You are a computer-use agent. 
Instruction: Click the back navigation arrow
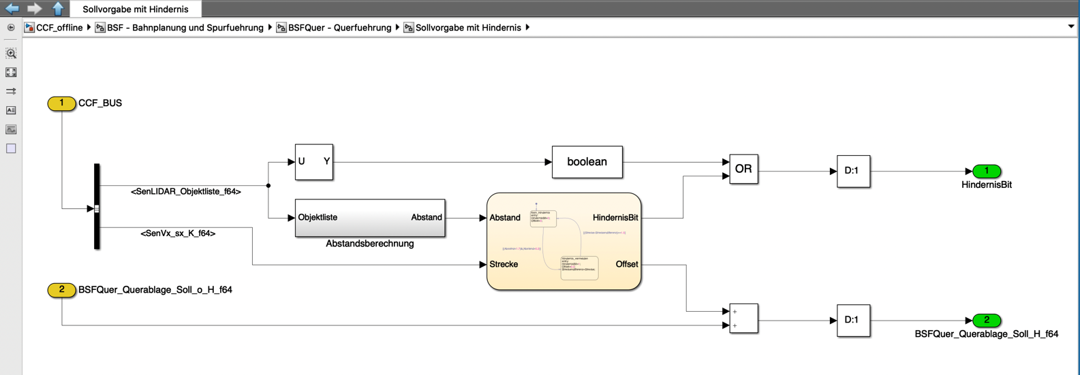(x=12, y=9)
